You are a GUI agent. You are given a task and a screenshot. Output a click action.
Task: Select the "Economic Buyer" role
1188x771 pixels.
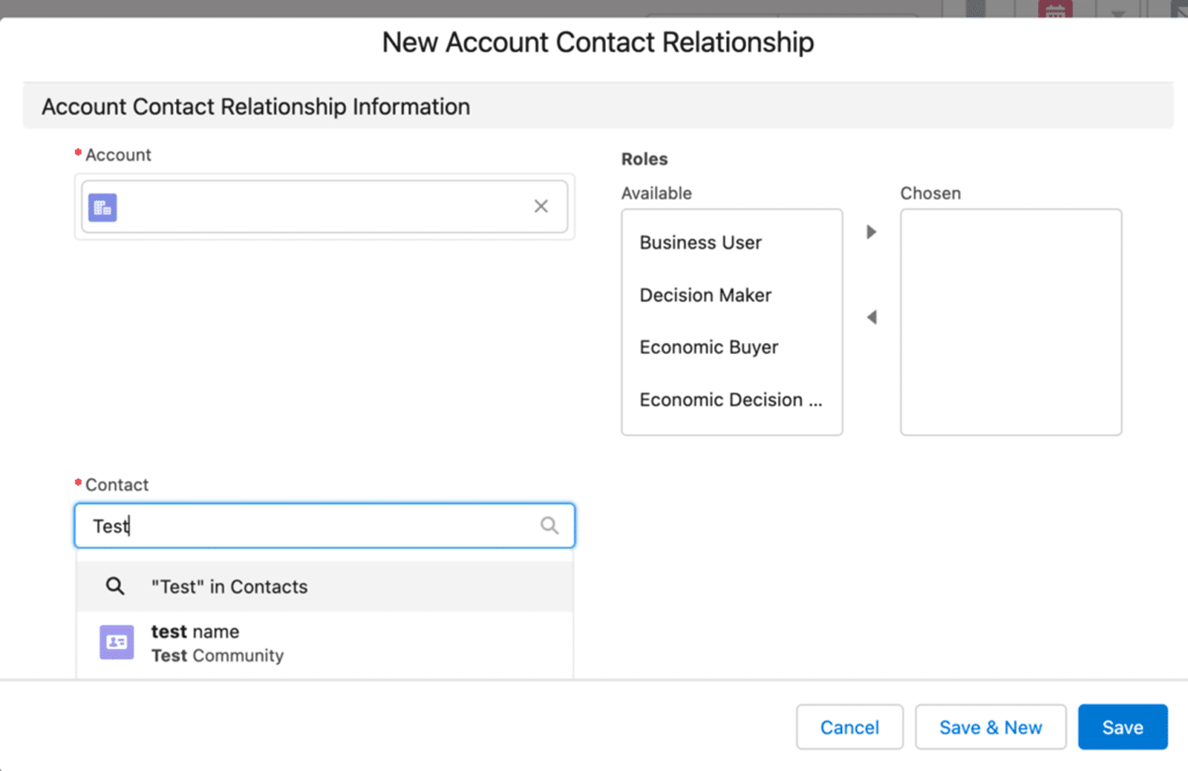coord(708,347)
